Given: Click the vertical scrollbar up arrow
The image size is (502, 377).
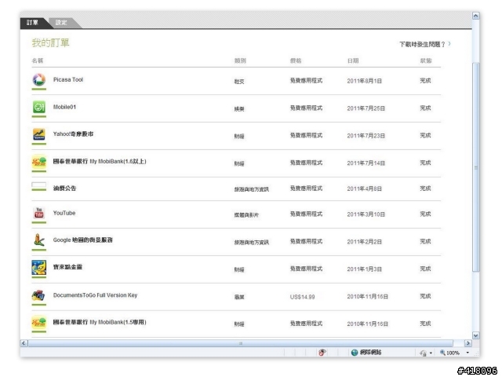Looking at the screenshot, I should tap(476, 16).
